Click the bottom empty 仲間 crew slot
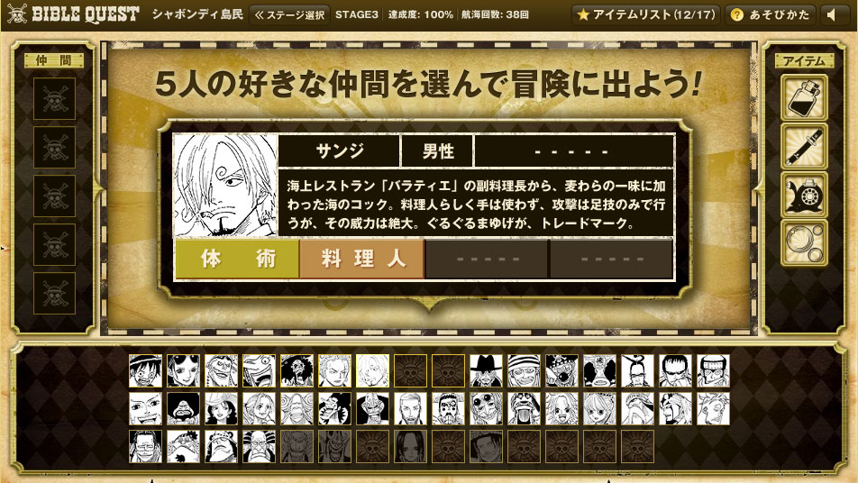 click(54, 294)
